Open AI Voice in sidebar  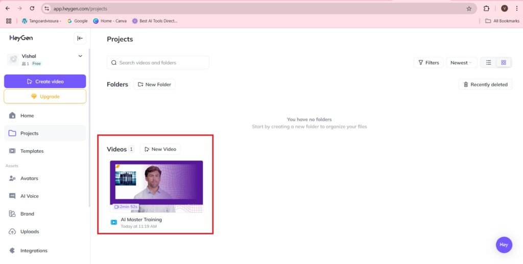point(45,196)
